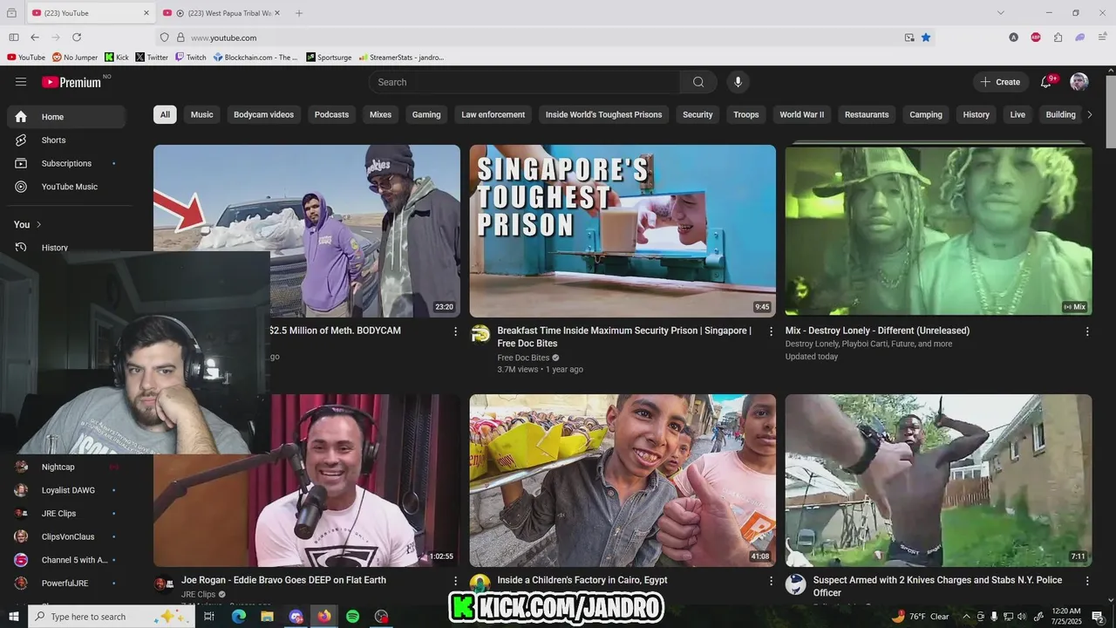Select the Bodycam videos chip

263,114
